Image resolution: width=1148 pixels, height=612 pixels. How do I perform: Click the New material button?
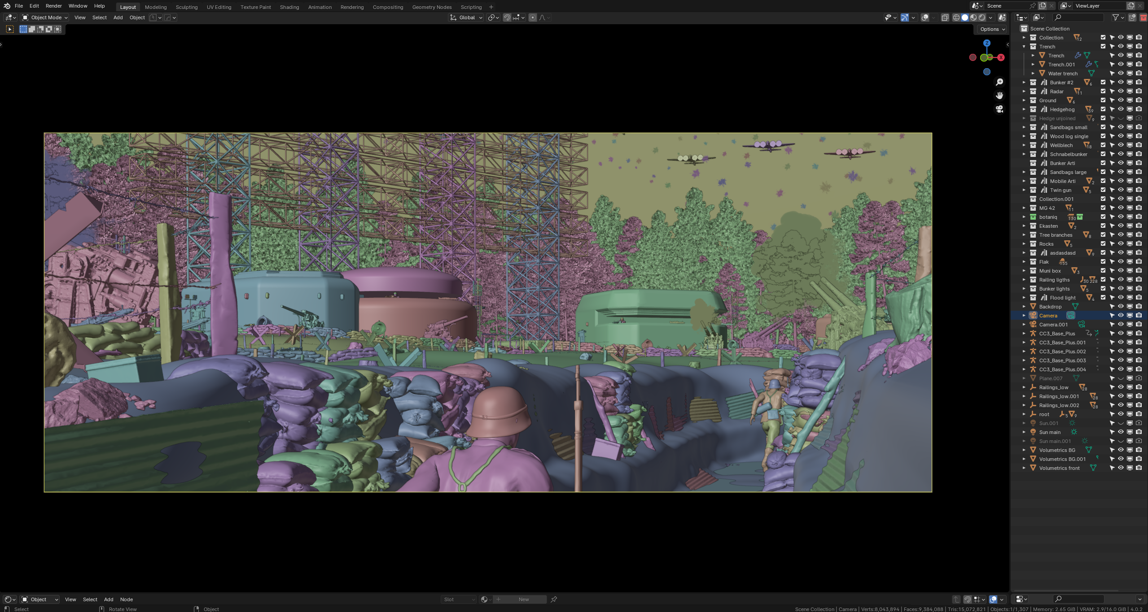pyautogui.click(x=520, y=599)
